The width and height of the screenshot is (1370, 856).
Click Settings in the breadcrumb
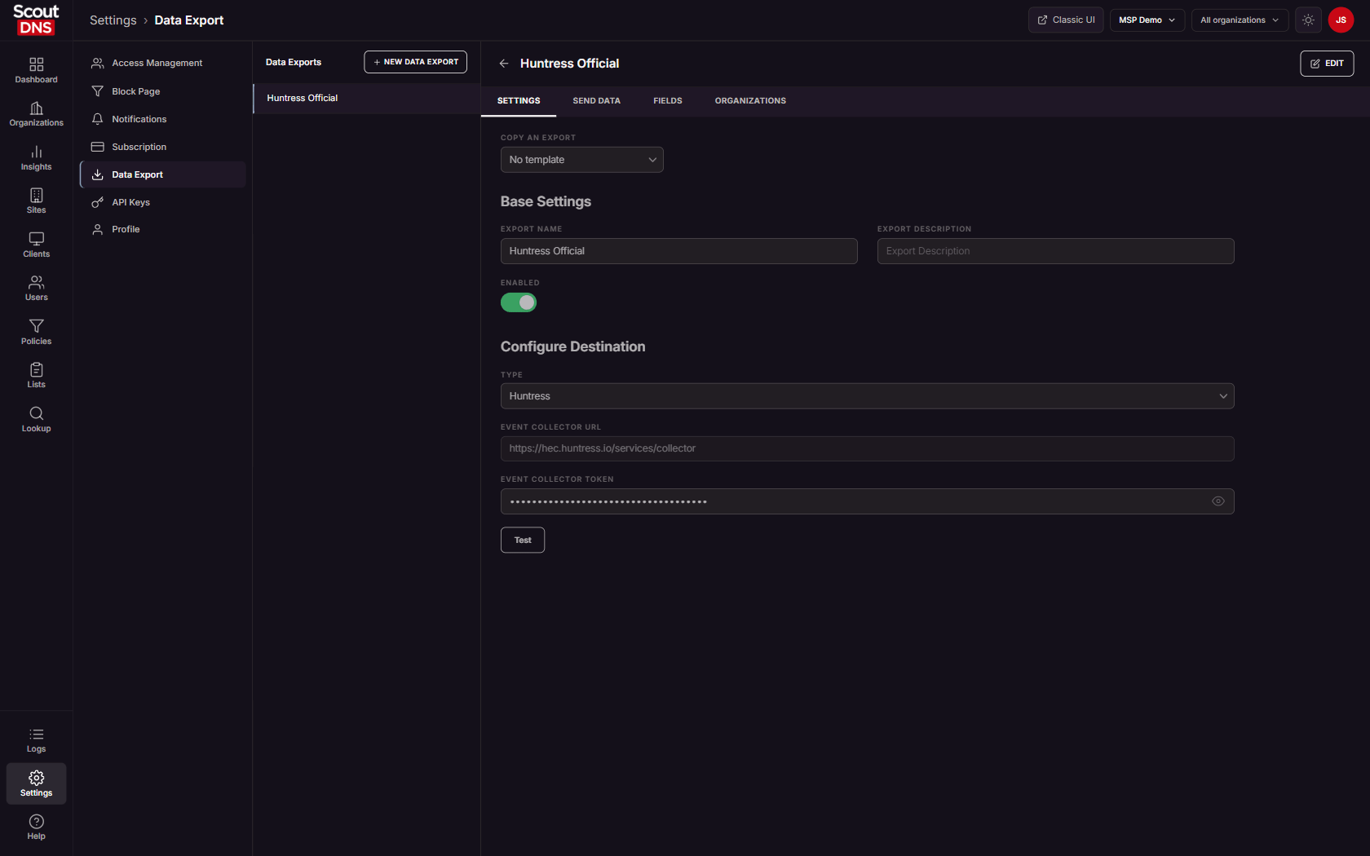point(113,20)
